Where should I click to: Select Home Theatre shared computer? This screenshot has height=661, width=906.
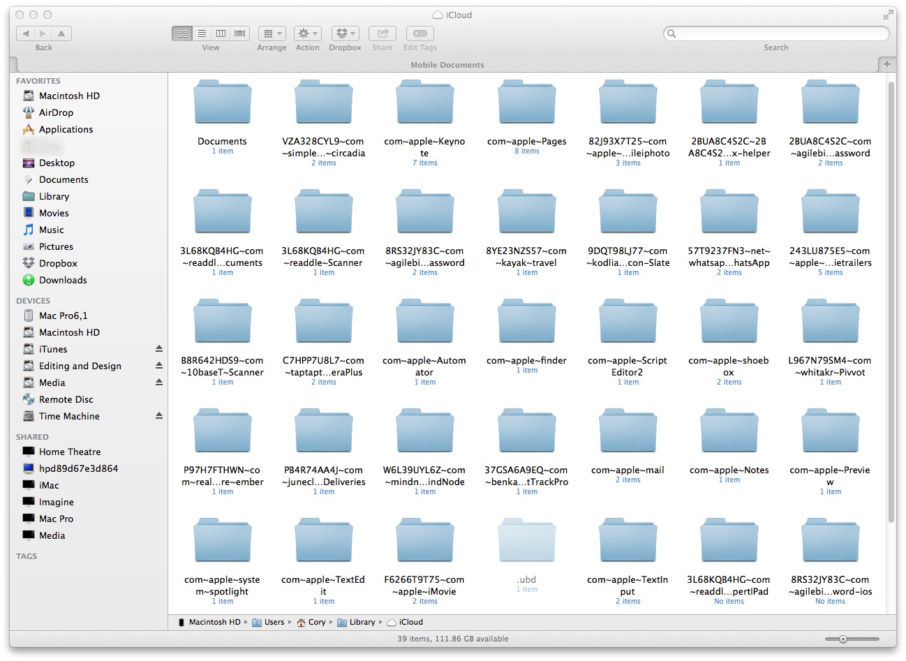point(70,452)
